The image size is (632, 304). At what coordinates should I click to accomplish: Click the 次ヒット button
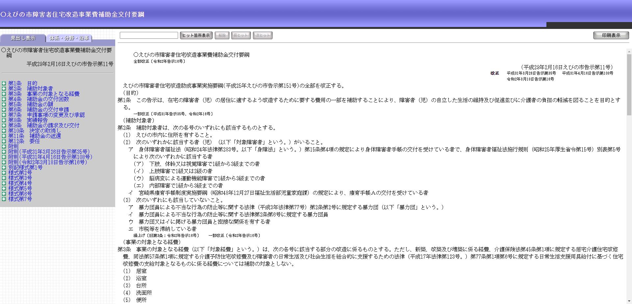(262, 35)
